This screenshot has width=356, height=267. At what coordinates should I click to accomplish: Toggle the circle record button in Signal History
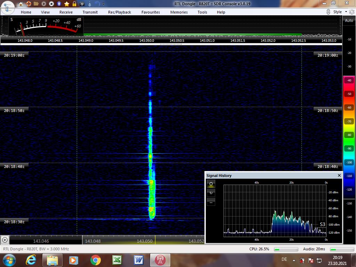(211, 184)
